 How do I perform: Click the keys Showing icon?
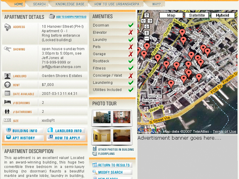pos(7,49)
